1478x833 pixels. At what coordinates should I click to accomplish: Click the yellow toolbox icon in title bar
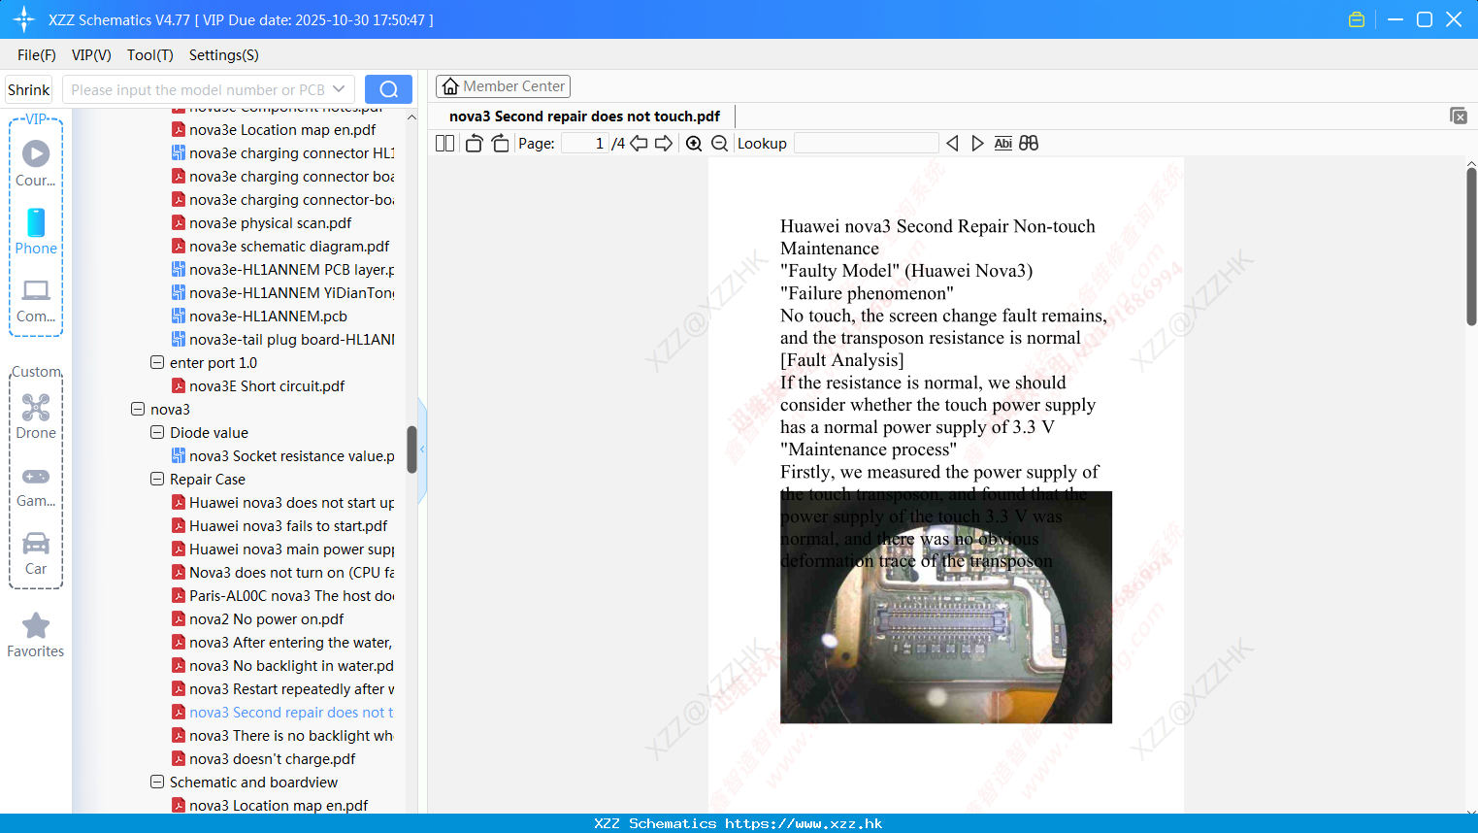1357,19
